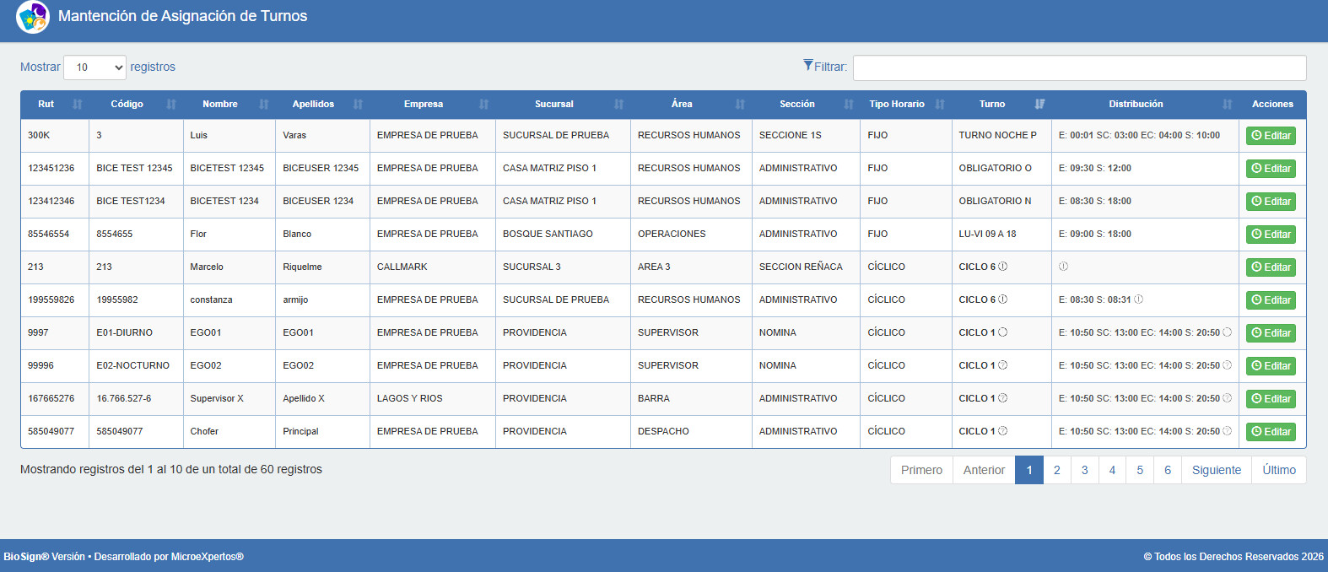Click cell text 'LAGOS Y RIOS'
This screenshot has width=1328, height=572.
pos(409,398)
